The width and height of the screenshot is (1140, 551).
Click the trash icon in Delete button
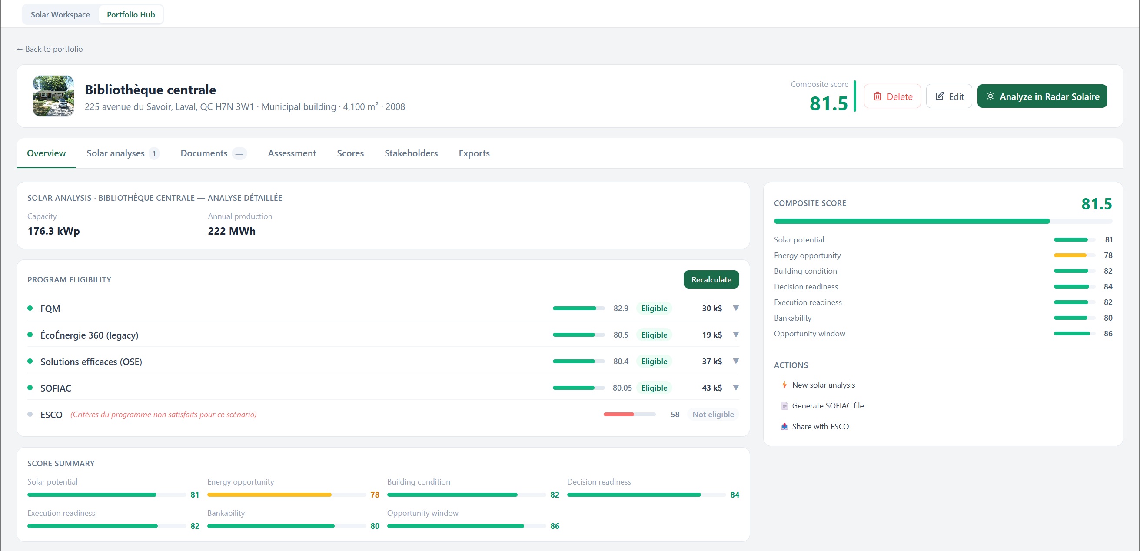click(x=877, y=96)
